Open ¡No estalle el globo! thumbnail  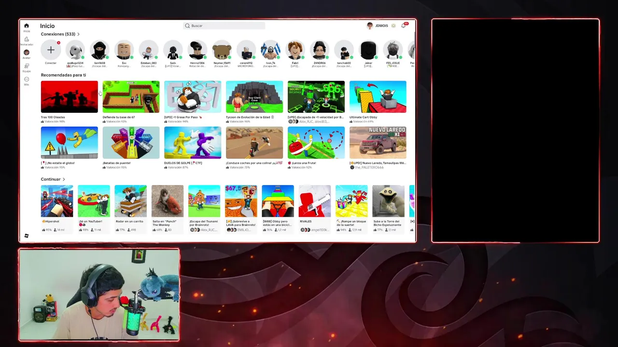69,143
